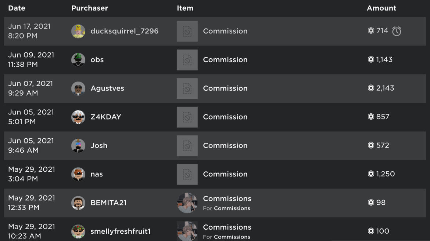The height and width of the screenshot is (241, 430).
Task: Click the Robux icon next to 2,143
Action: [371, 88]
